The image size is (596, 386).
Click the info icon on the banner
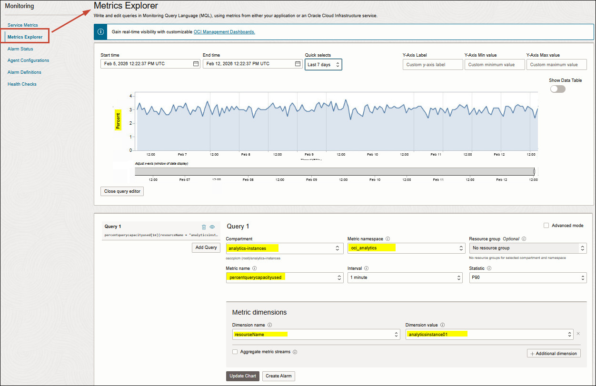[100, 31]
